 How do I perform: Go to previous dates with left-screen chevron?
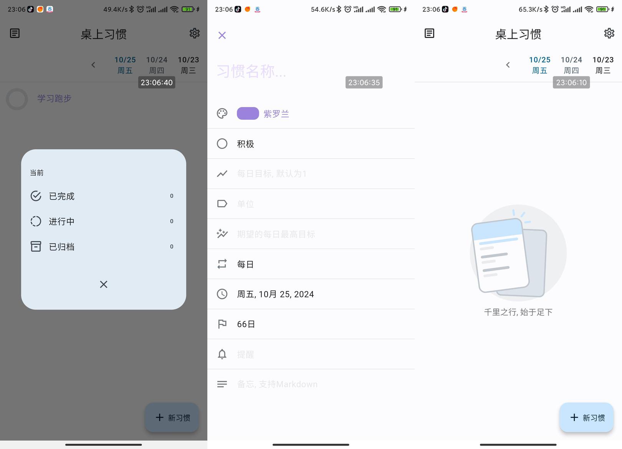pyautogui.click(x=93, y=65)
